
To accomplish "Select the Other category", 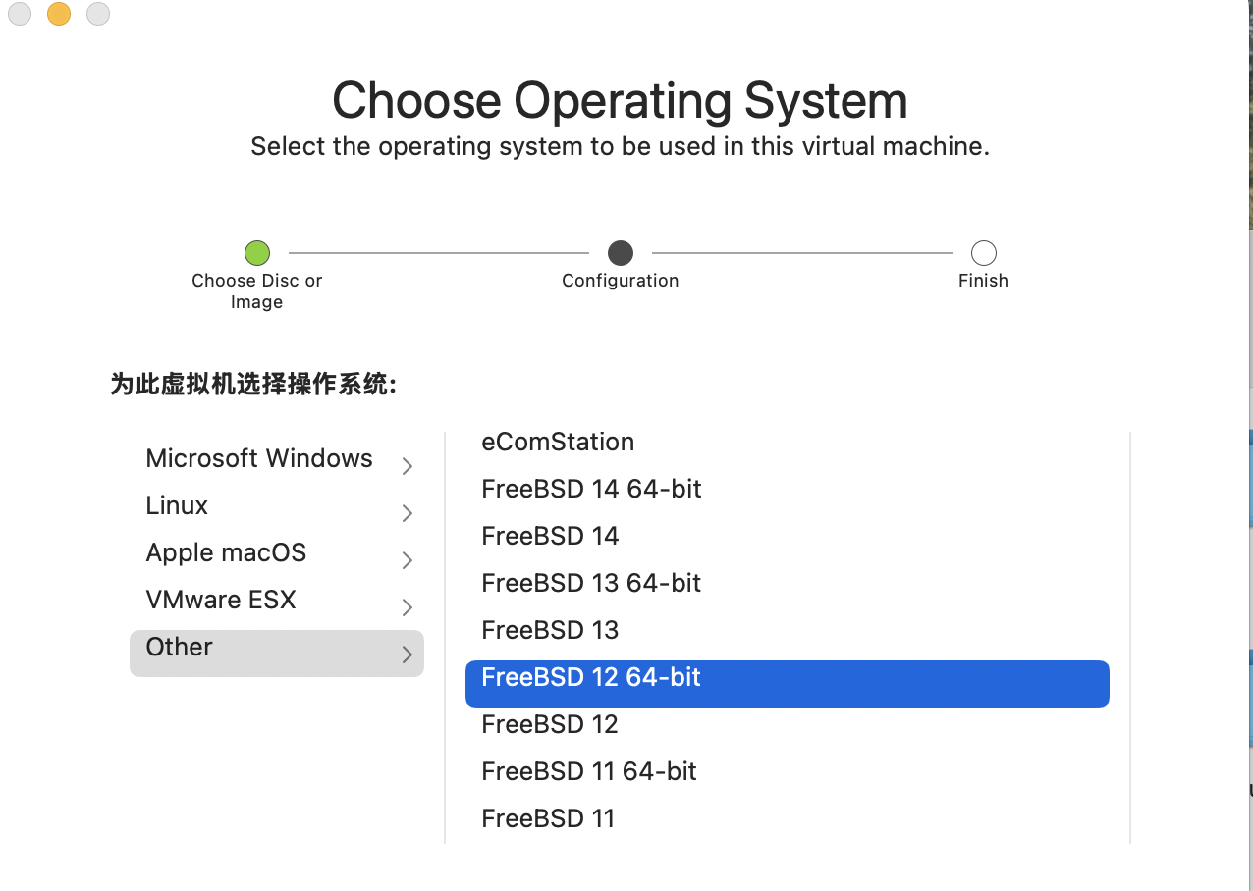I will tap(180, 648).
